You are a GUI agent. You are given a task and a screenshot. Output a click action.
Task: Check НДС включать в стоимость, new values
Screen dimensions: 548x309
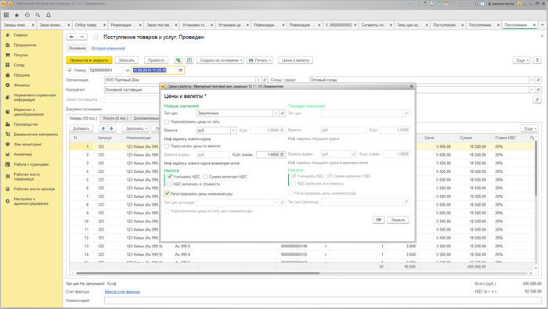point(170,184)
